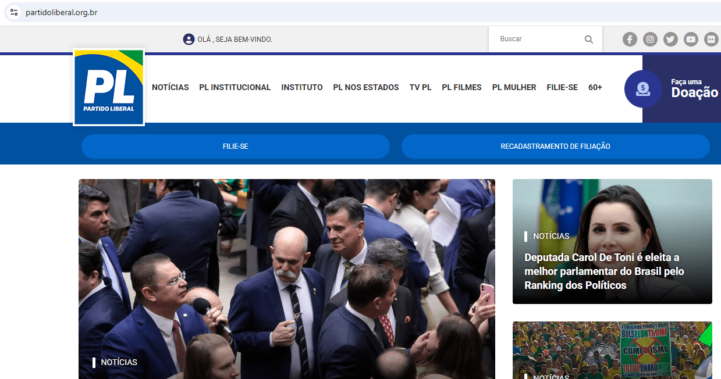Click the Faça uma Doação link
The height and width of the screenshot is (379, 721).
[x=694, y=88]
